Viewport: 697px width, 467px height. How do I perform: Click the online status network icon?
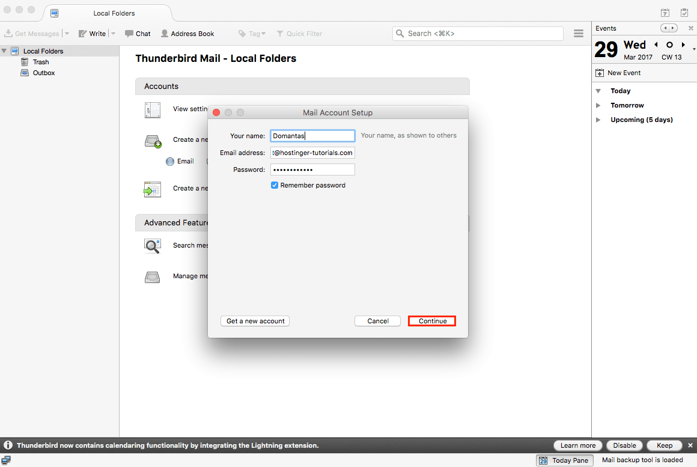point(6,460)
